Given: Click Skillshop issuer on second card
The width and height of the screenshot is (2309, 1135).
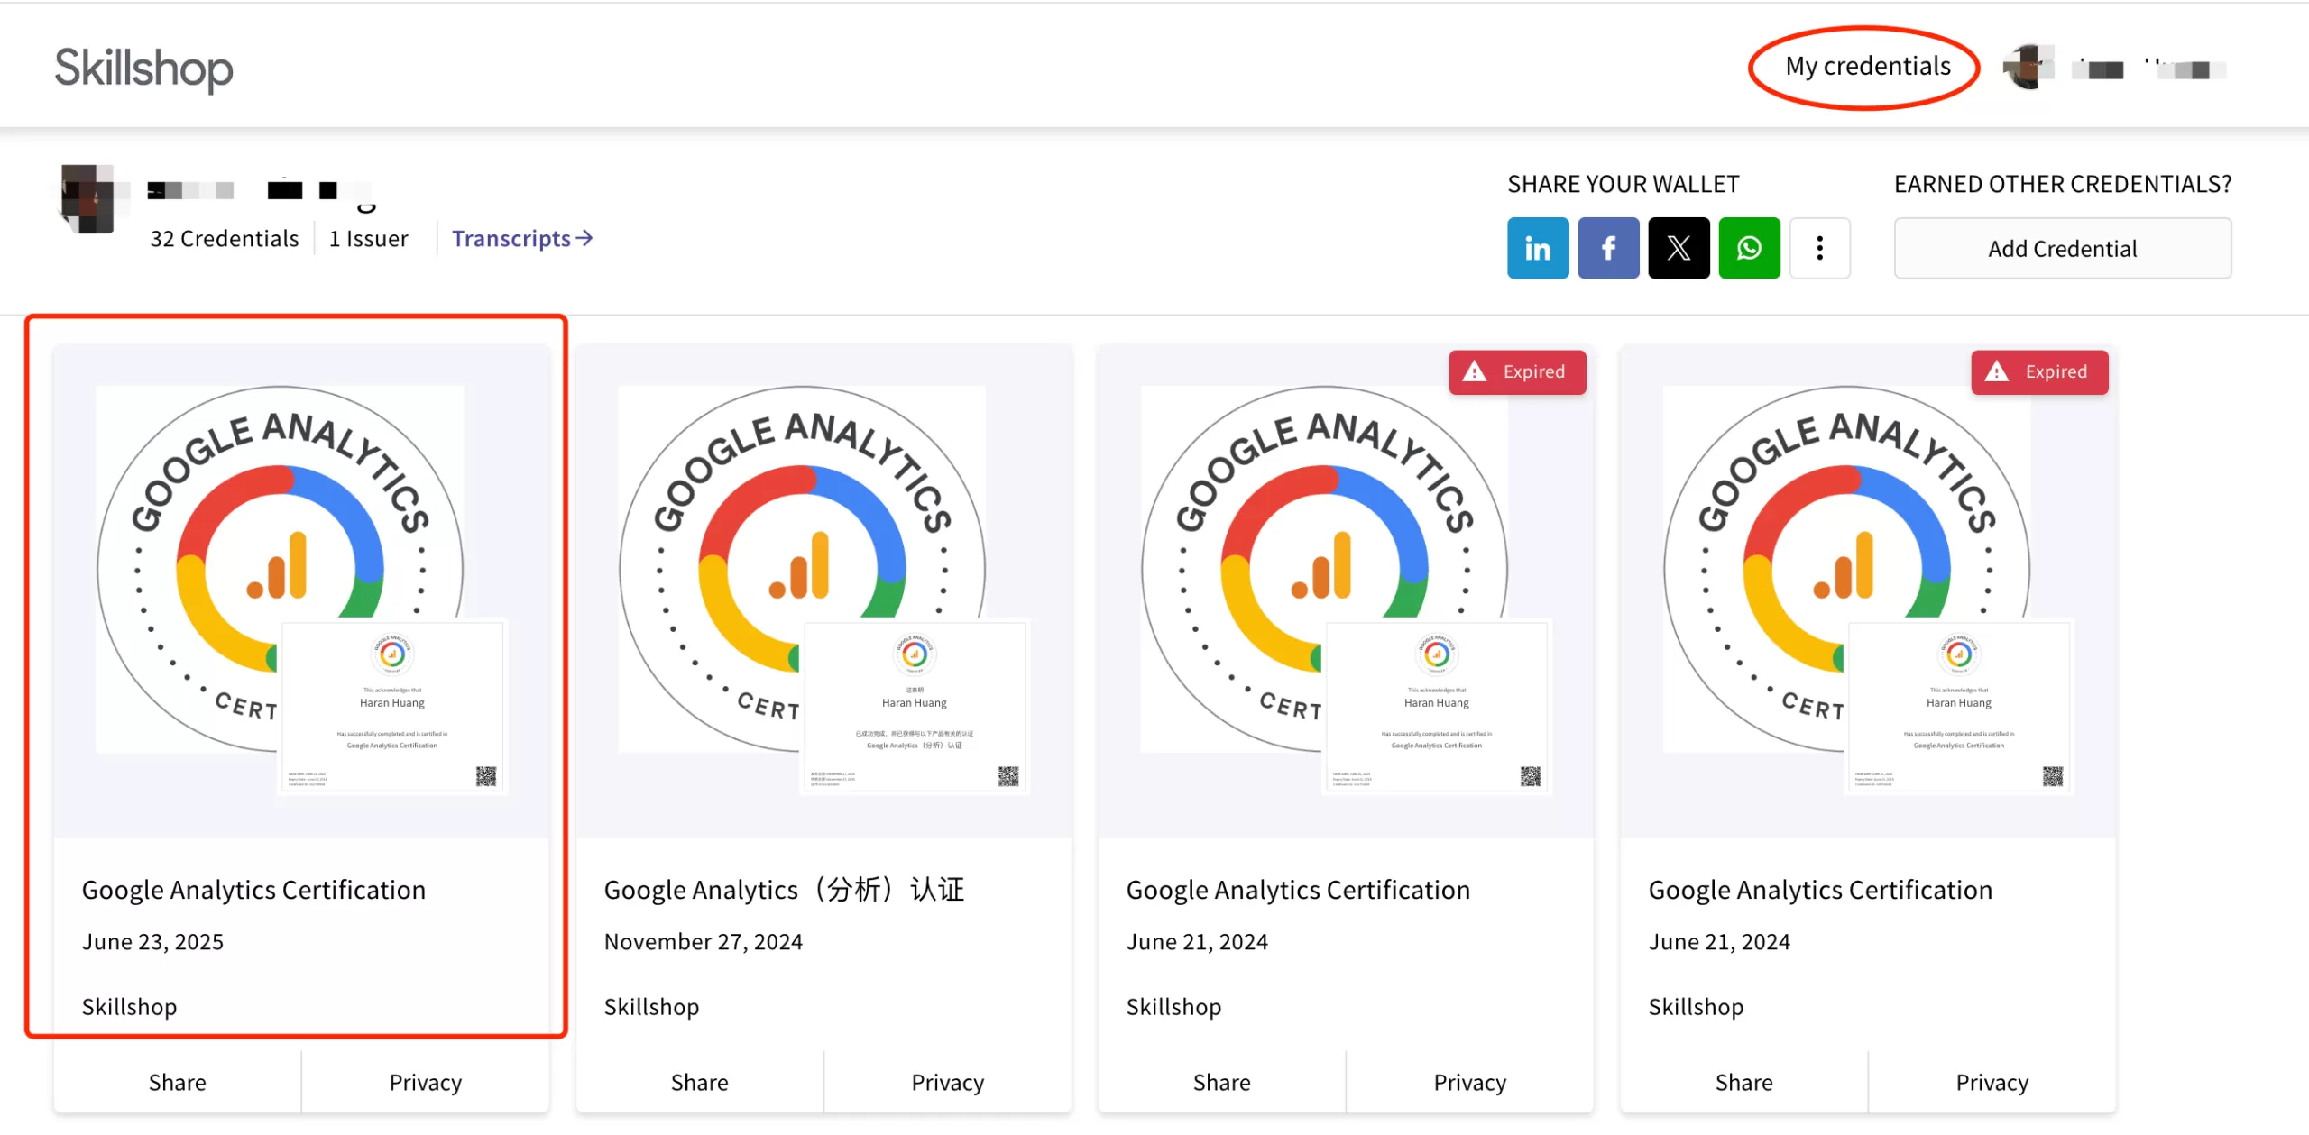Looking at the screenshot, I should (651, 1006).
